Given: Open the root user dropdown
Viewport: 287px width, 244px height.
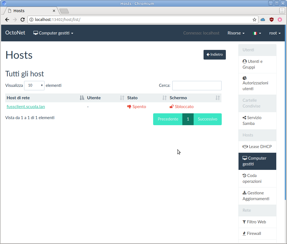Looking at the screenshot, I should (275, 33).
